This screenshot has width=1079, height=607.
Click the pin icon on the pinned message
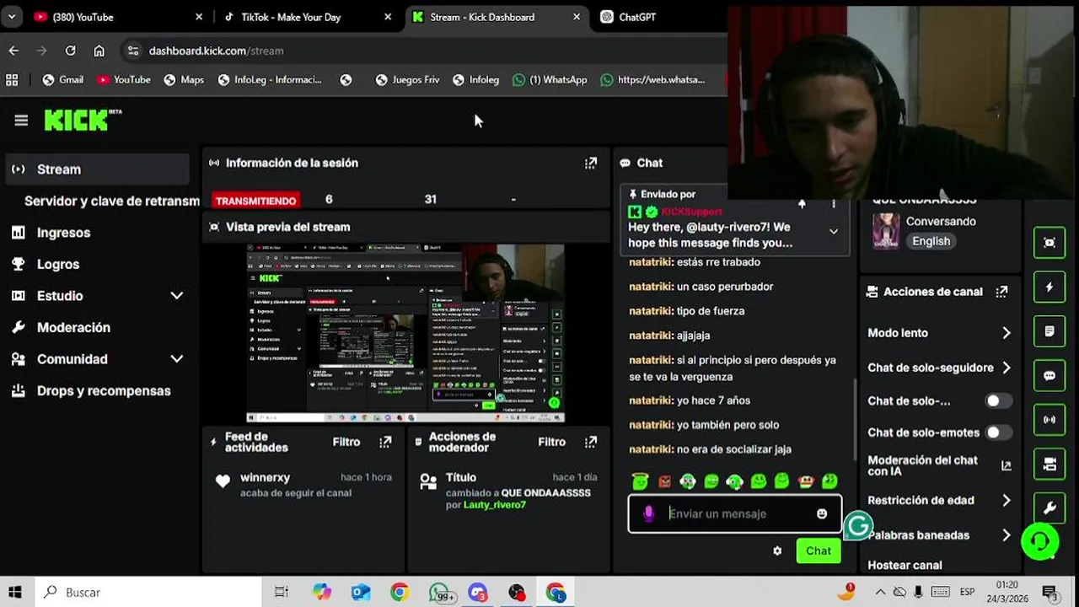[x=802, y=204]
